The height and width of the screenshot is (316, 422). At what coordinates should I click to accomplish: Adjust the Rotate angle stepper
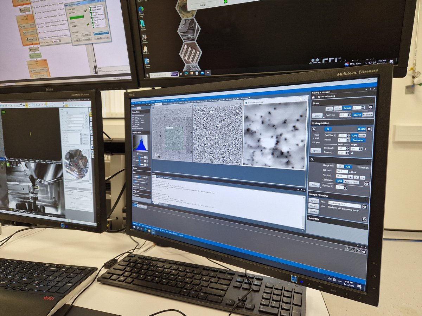(363, 107)
